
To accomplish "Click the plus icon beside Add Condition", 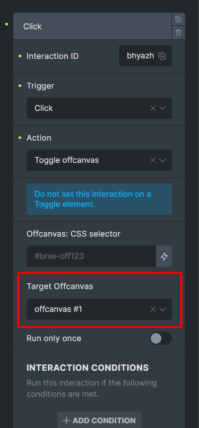I will (x=66, y=421).
